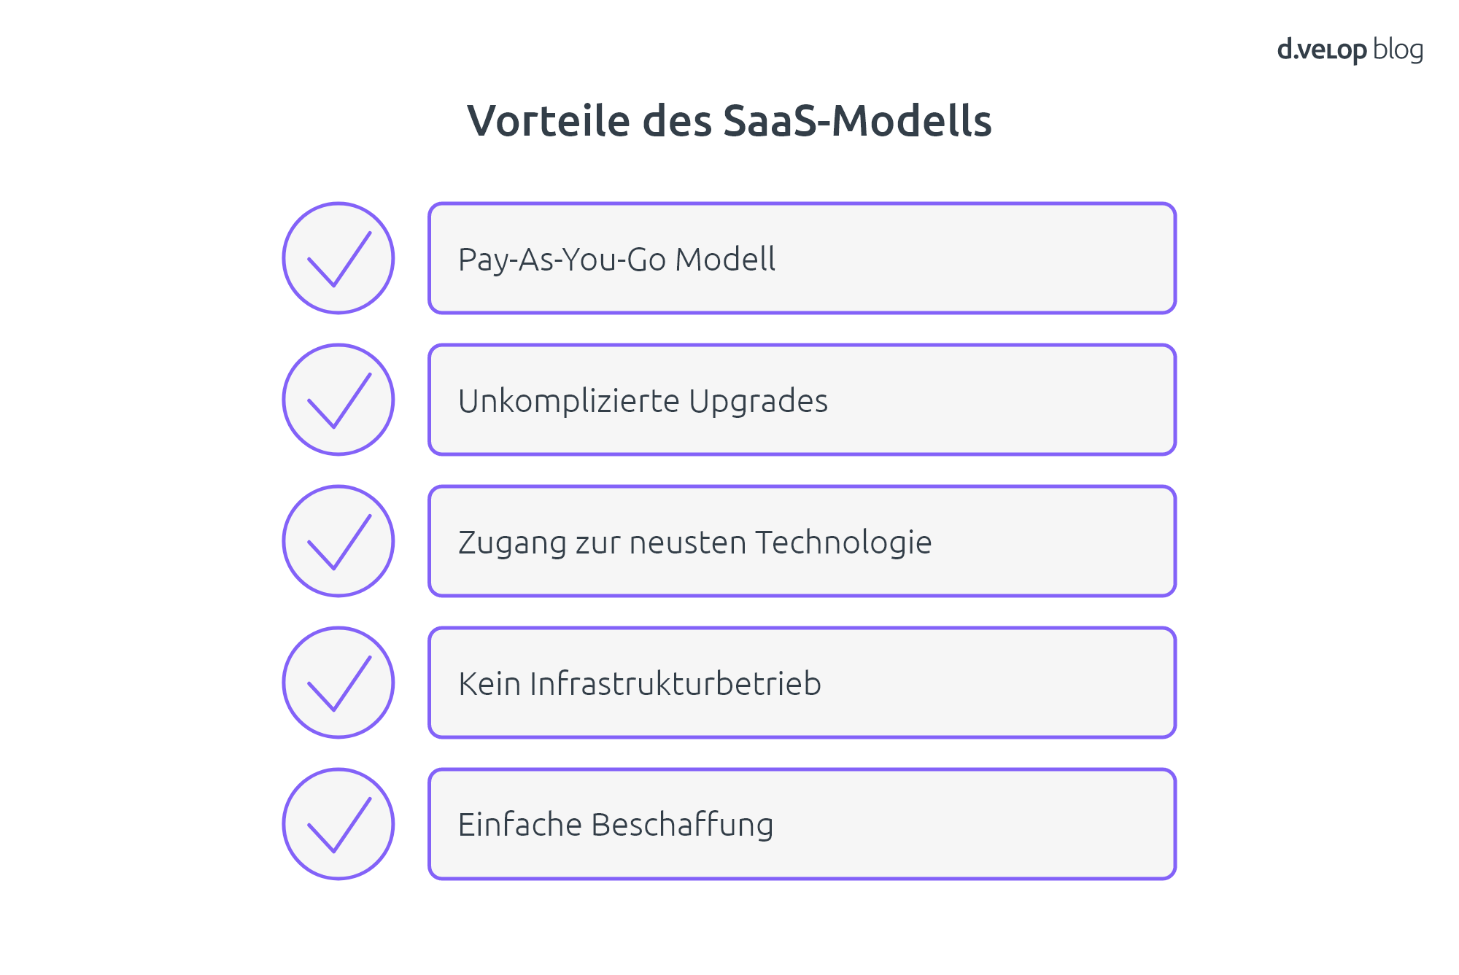Click the word Vorteile in the heading
The height and width of the screenshot is (975, 1459).
coord(549,120)
